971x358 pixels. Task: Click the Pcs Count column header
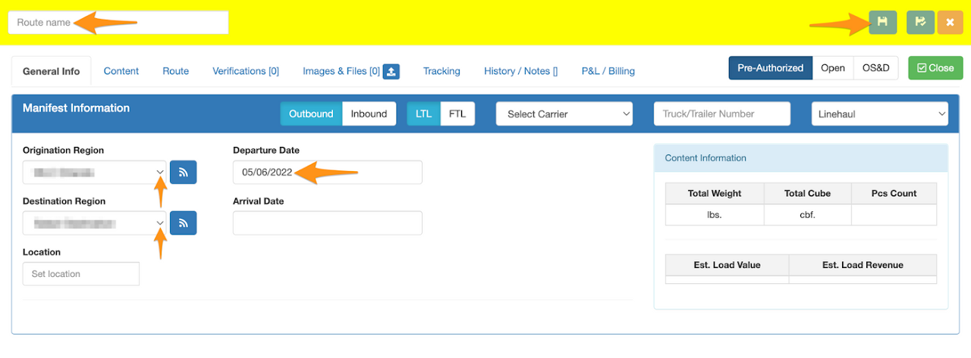point(894,193)
